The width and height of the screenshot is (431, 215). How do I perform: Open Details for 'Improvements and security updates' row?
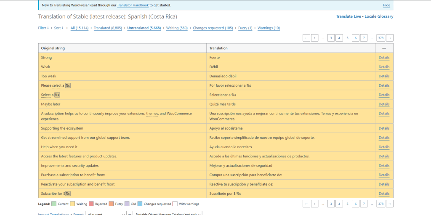coord(384,166)
